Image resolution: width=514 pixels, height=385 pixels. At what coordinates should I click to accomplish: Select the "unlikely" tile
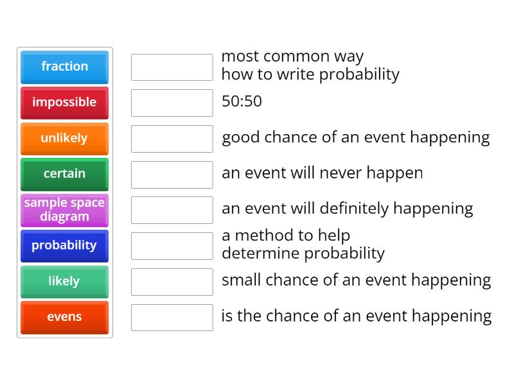pos(64,139)
